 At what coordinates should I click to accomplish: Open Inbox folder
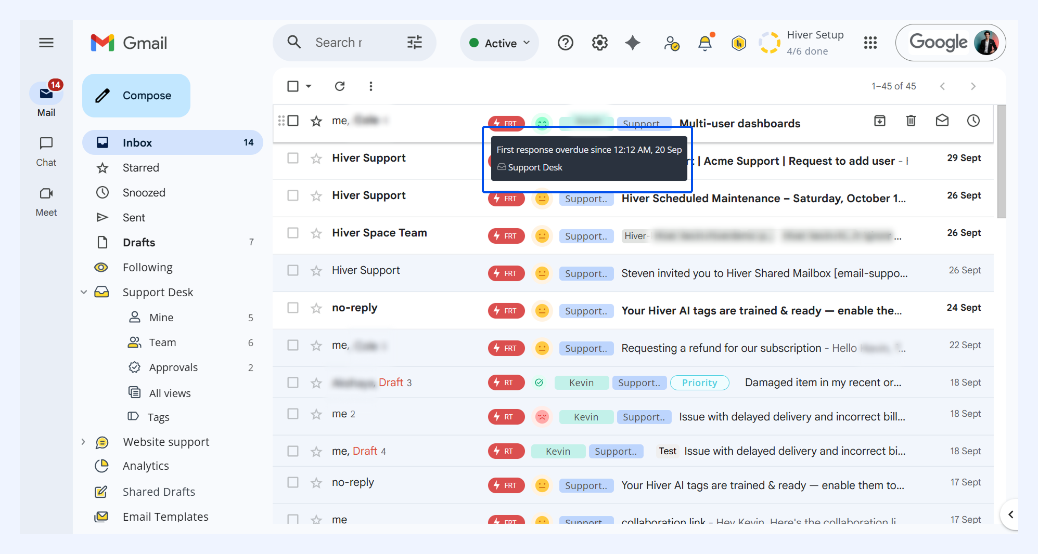(173, 142)
